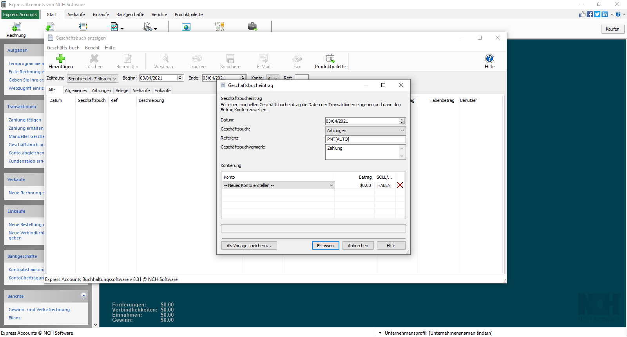Click the binoculars view icon in main toolbar
The width and height of the screenshot is (627, 337).
click(148, 27)
